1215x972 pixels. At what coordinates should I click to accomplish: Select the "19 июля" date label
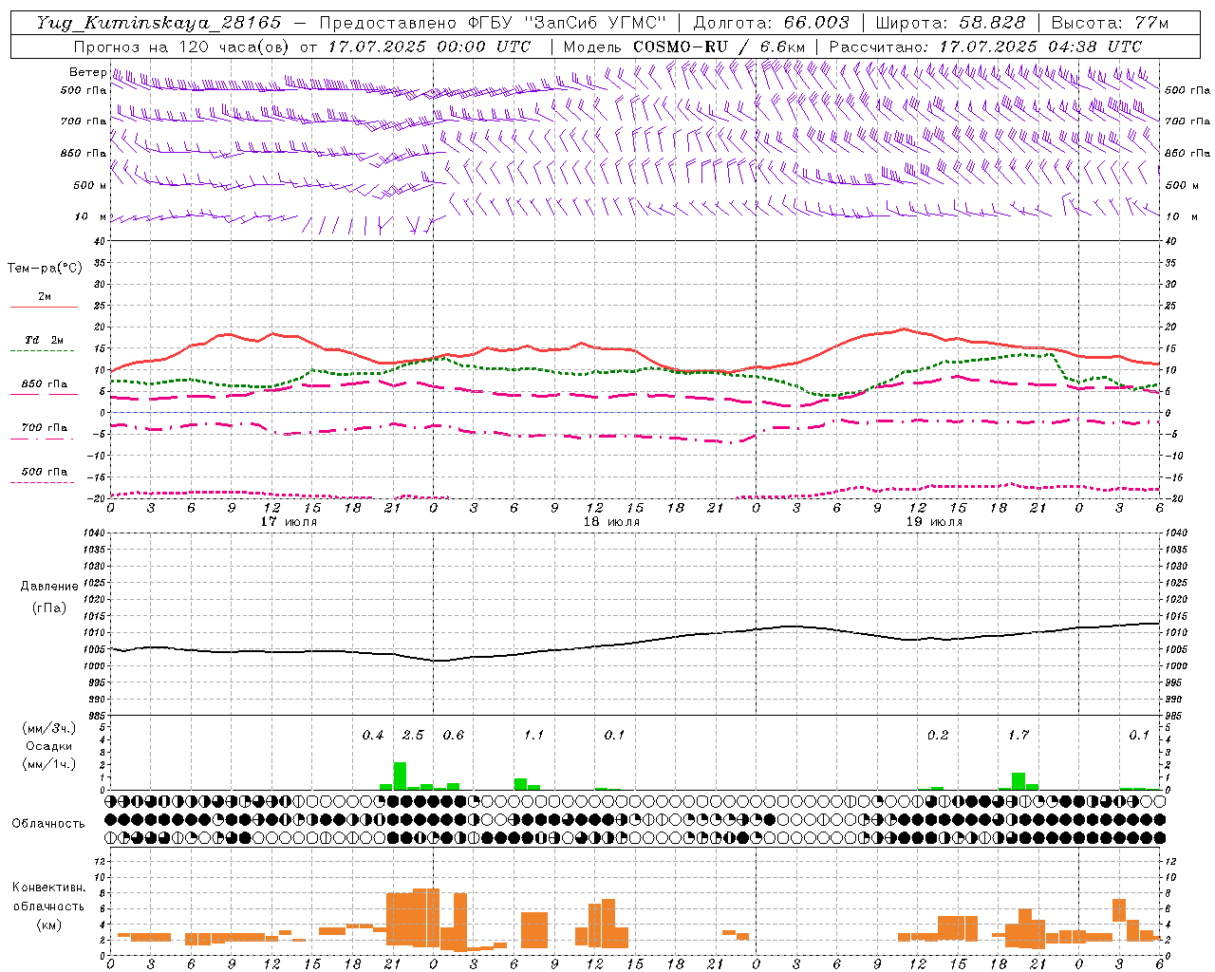[934, 522]
